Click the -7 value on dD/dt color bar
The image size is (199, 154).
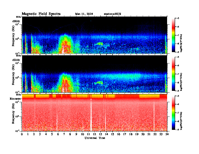(178, 74)
